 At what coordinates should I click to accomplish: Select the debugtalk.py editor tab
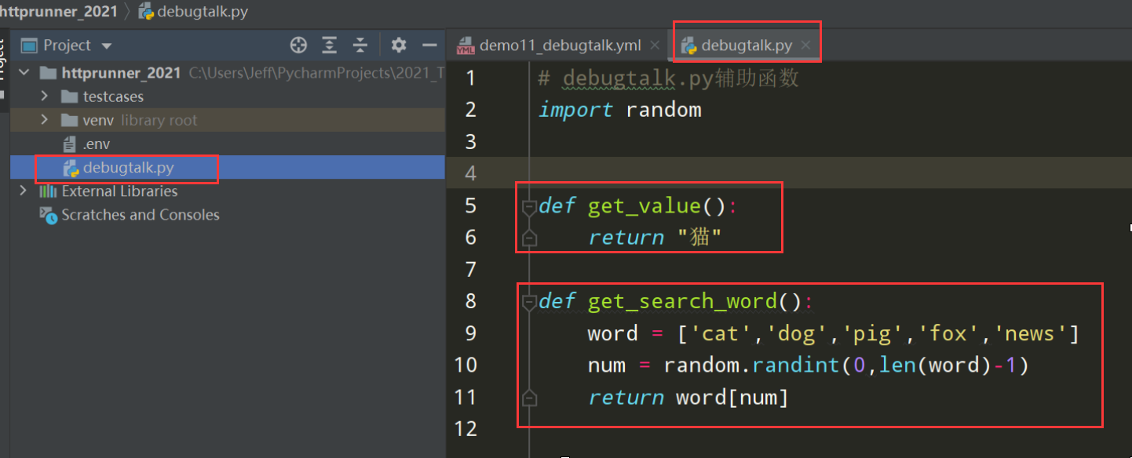tap(747, 45)
